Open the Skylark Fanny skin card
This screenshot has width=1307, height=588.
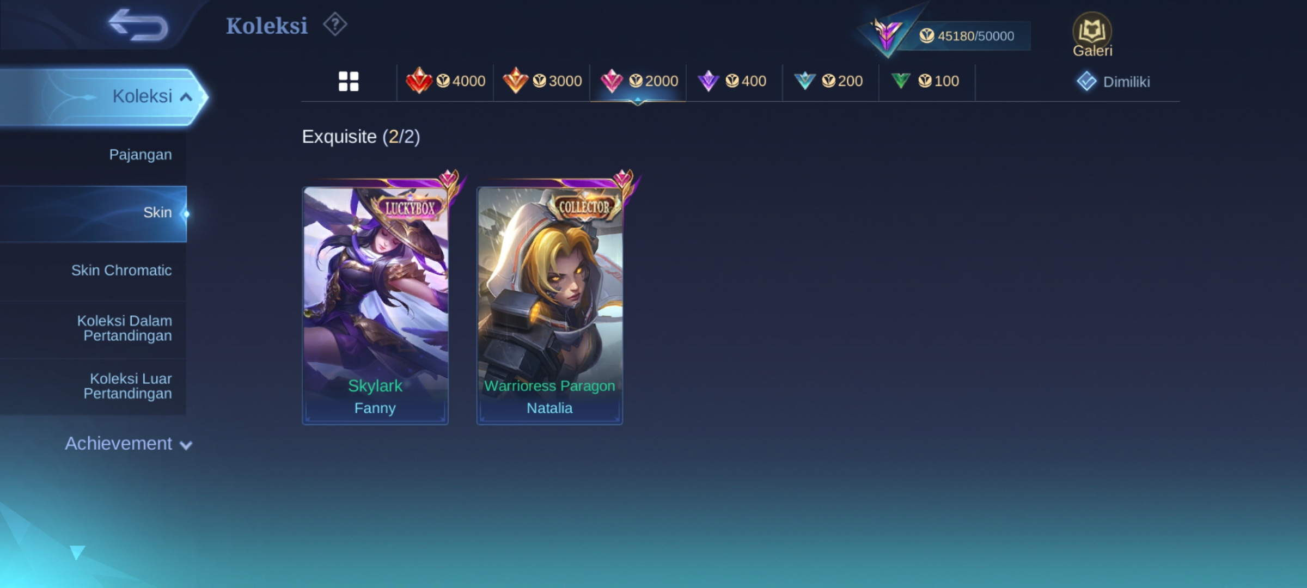pos(375,305)
